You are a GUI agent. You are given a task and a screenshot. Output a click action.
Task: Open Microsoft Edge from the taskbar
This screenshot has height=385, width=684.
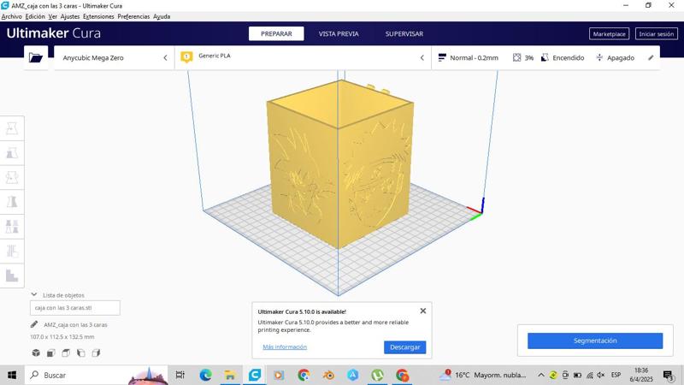[205, 375]
